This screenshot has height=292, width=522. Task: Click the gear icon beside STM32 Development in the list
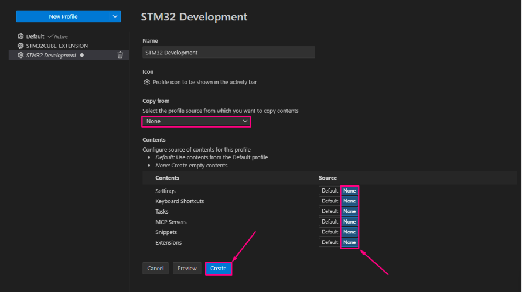point(21,55)
